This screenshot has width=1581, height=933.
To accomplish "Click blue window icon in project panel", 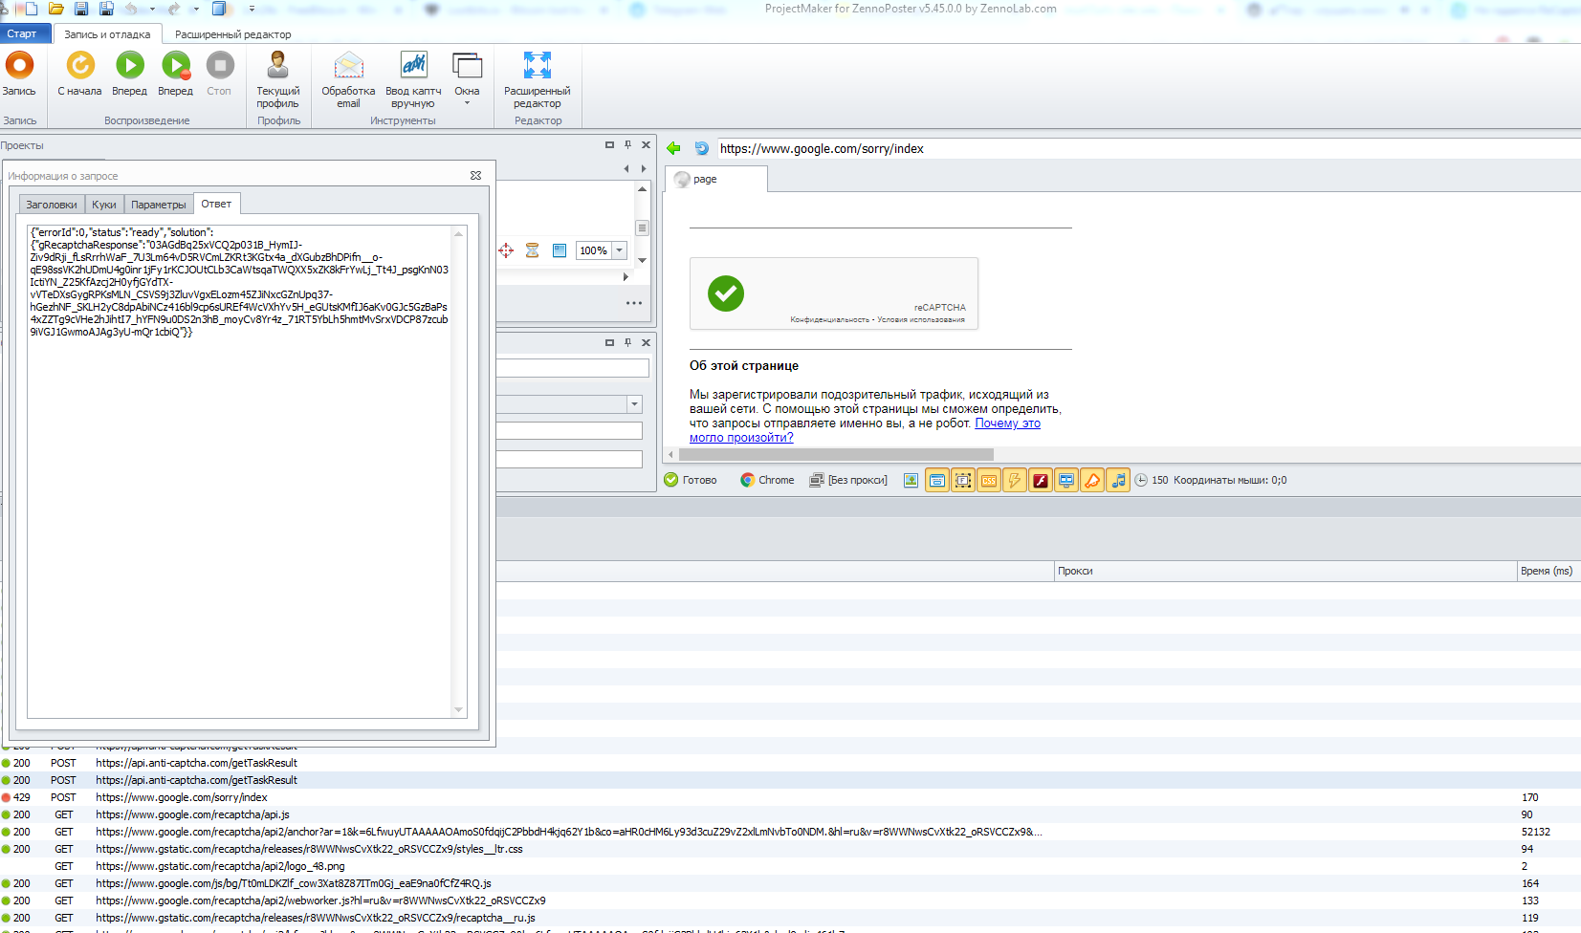I will 560,250.
